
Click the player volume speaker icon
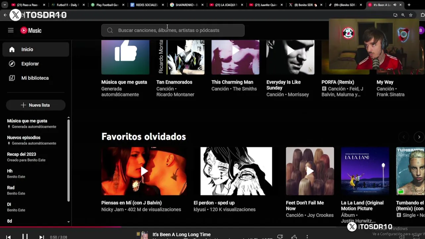coord(402,237)
